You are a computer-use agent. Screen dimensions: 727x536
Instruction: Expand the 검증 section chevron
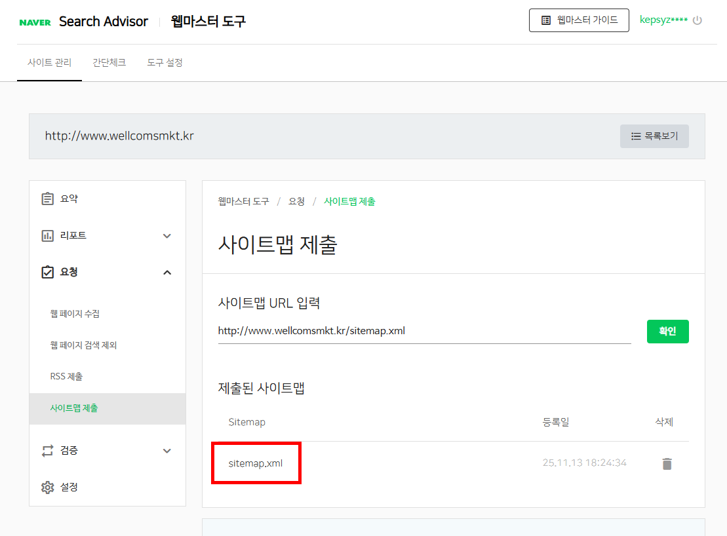pyautogui.click(x=168, y=450)
